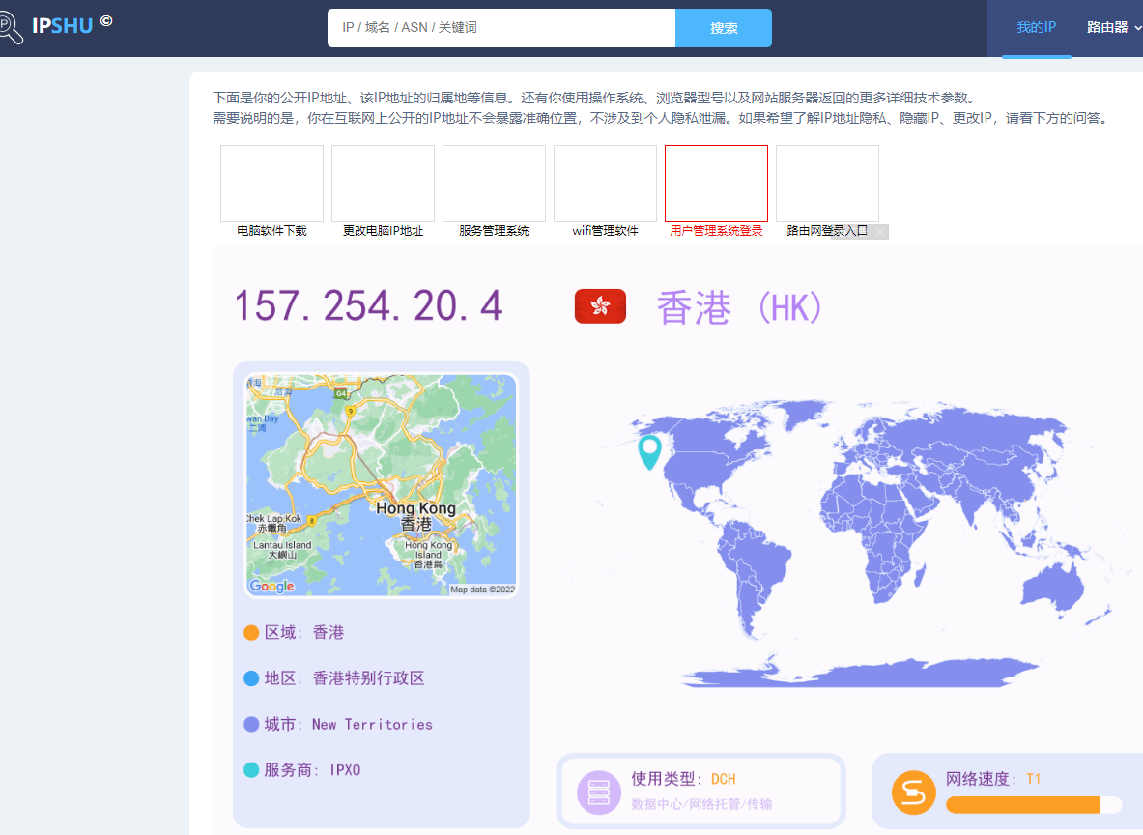Click the IP address 157.254.20.4
This screenshot has width=1143, height=835.
[x=368, y=305]
